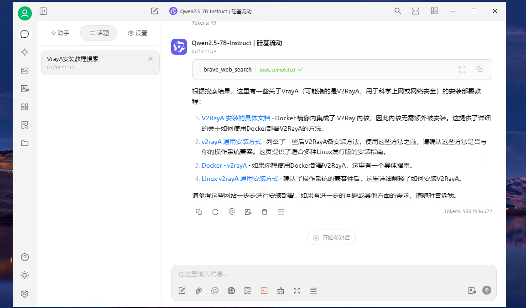Focus the message input box
This screenshot has height=308, width=526.
[334, 274]
